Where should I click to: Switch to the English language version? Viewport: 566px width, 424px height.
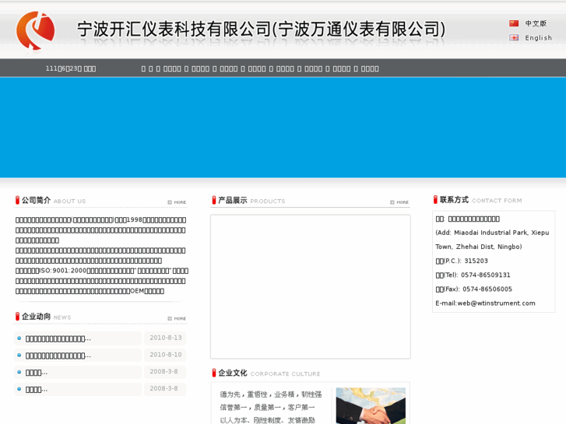[x=538, y=38]
